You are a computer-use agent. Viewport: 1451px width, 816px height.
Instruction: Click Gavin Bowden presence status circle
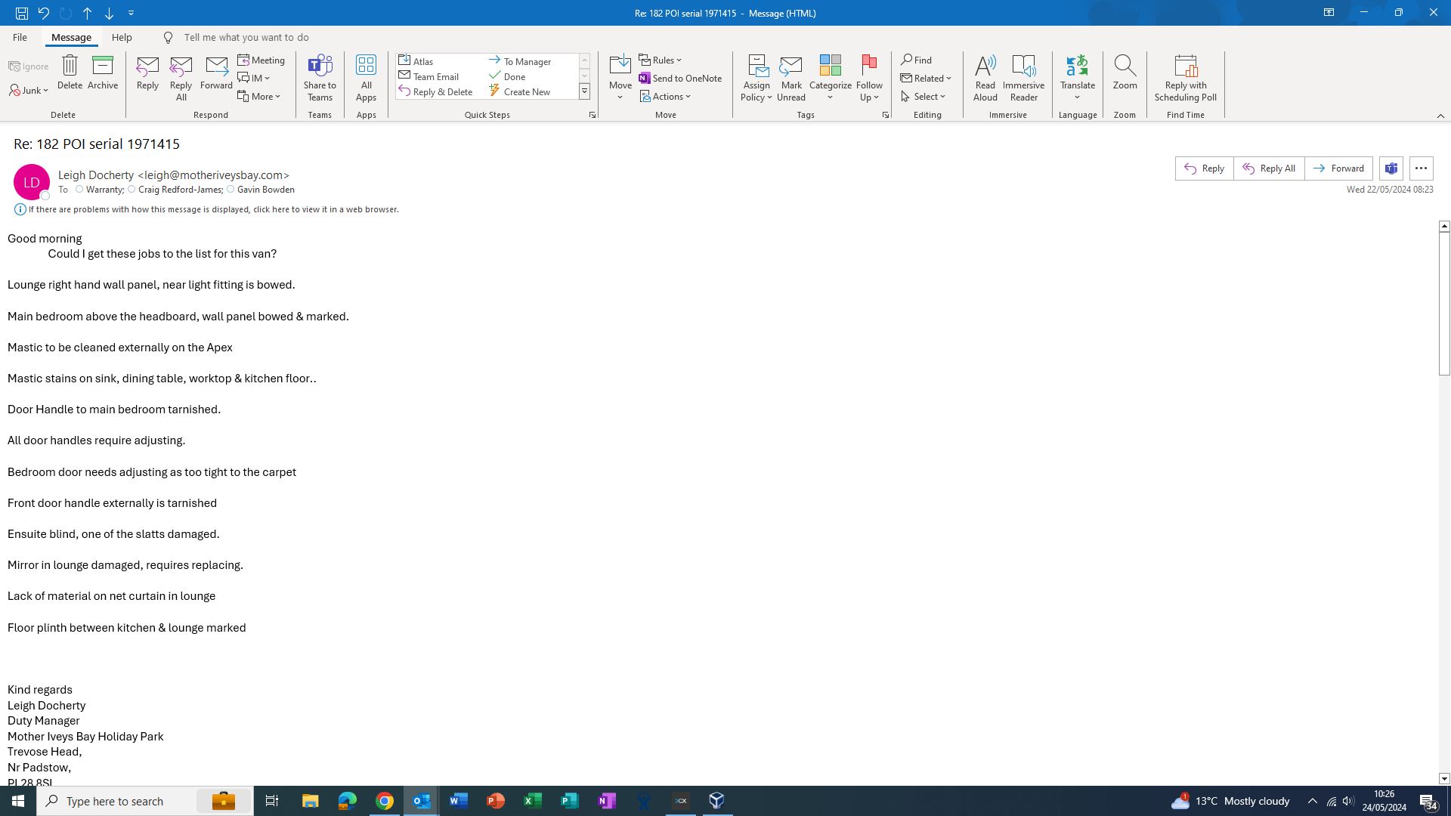pos(230,190)
